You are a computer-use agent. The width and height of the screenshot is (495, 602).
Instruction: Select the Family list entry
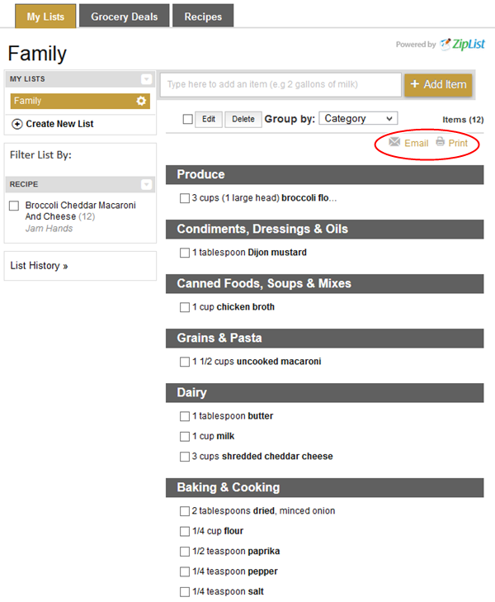pos(80,101)
